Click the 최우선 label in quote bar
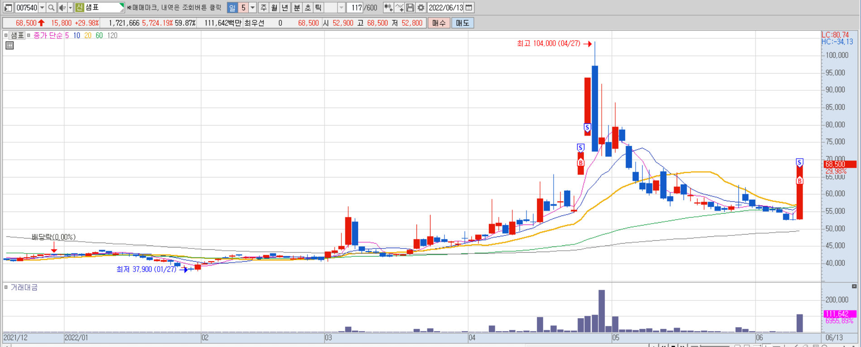Viewport: 861px width, 347px height. [254, 23]
